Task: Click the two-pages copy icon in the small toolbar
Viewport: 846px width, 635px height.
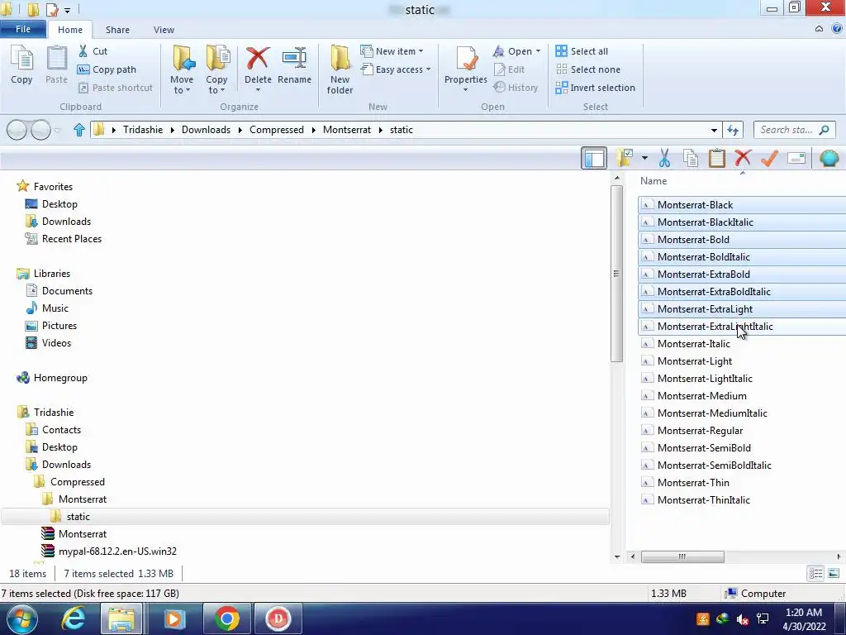Action: pyautogui.click(x=691, y=158)
